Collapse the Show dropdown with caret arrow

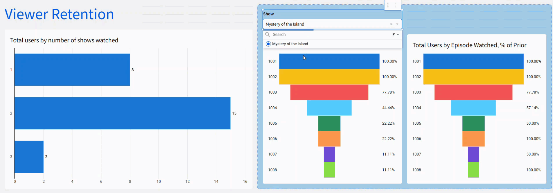[397, 24]
